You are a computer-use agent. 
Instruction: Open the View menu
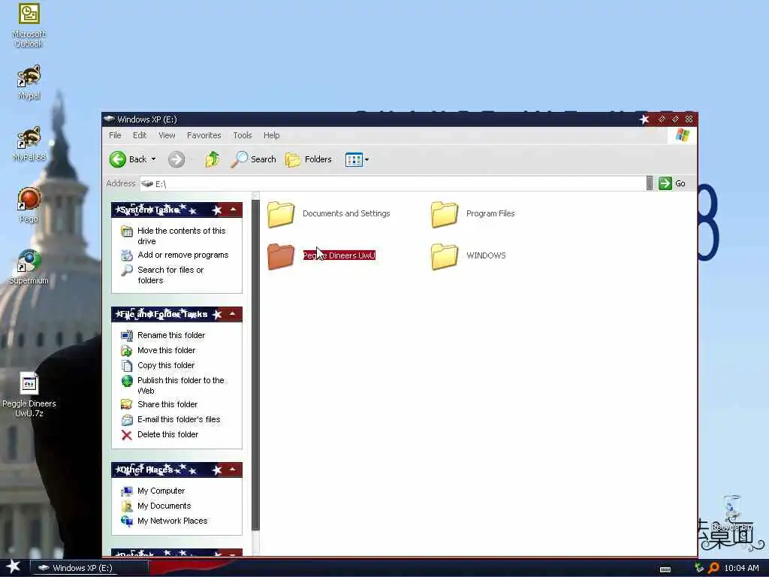tap(167, 135)
